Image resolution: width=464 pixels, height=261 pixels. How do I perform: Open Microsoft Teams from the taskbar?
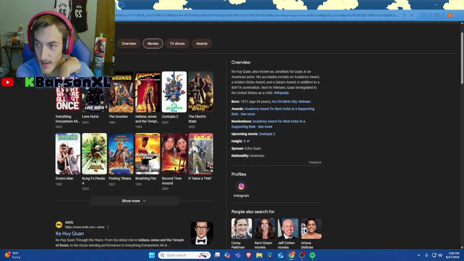[238, 255]
